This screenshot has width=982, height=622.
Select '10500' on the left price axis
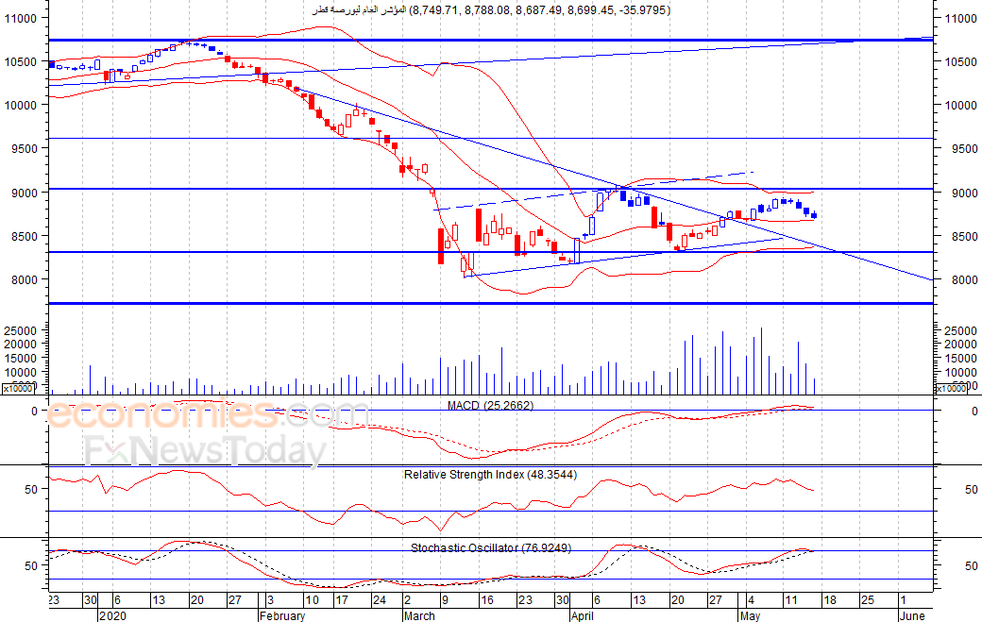click(x=21, y=62)
